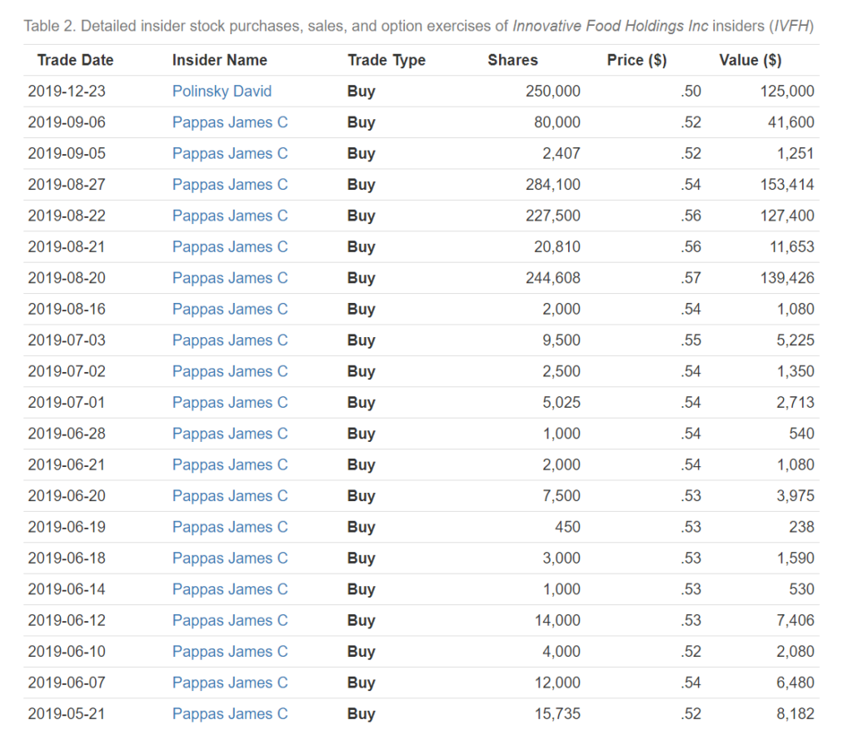Select the price .55 cell

click(691, 340)
